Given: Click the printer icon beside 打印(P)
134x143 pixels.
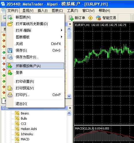Looking at the screenshot, I should pyautogui.click(x=10, y=95).
